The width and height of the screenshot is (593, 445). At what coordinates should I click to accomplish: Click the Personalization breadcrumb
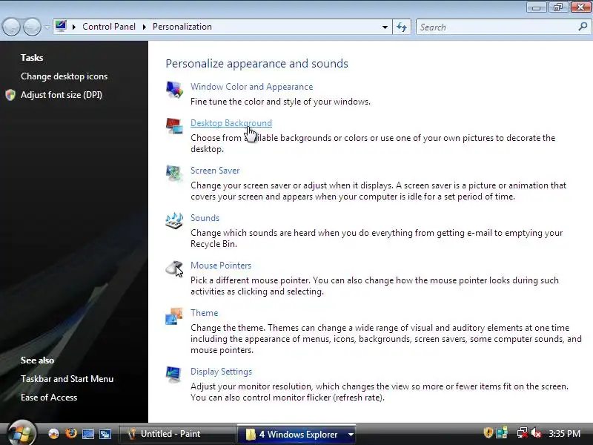(x=182, y=27)
